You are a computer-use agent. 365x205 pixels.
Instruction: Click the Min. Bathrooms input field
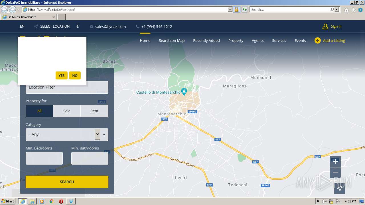coord(90,158)
